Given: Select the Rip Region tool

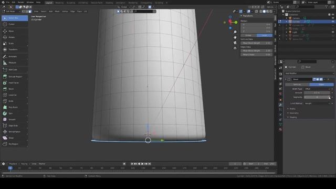Looking at the screenshot, I should (x=15, y=144).
